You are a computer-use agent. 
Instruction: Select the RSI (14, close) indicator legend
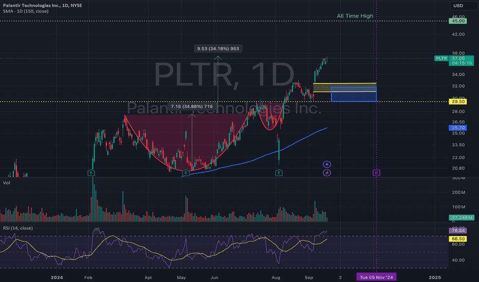click(x=17, y=228)
